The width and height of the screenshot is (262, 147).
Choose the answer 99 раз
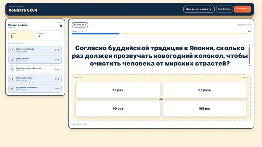tap(118, 108)
